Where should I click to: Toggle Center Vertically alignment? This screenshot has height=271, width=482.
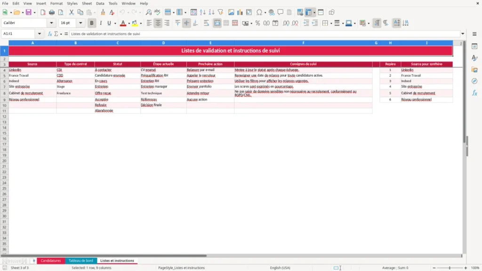(x=186, y=23)
